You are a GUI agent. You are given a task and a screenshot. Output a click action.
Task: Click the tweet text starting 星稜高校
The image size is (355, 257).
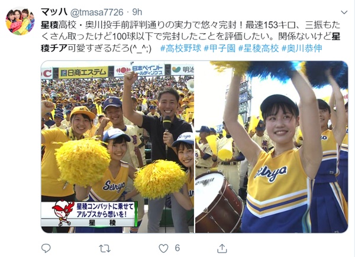point(191,37)
